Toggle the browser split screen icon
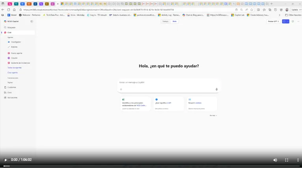 pos(258,10)
